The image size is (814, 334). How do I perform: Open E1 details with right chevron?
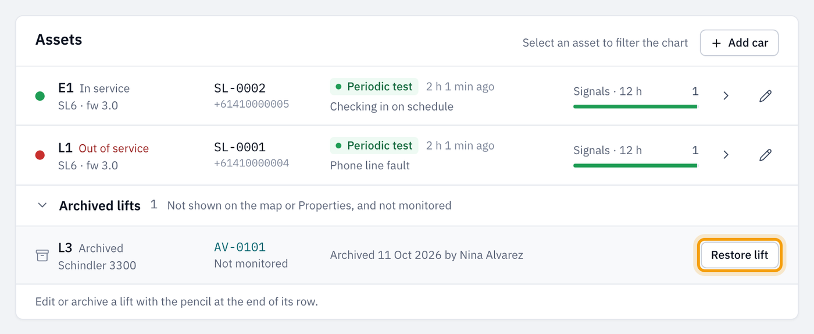click(x=726, y=95)
